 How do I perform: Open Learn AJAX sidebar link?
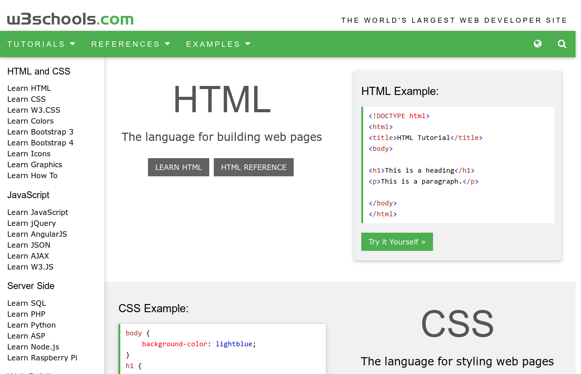point(28,256)
